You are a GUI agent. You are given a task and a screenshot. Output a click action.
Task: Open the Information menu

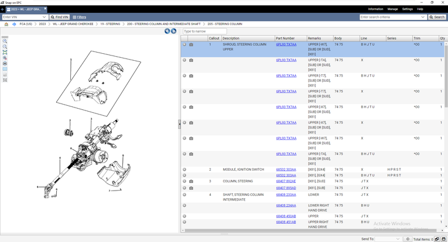coord(375,9)
